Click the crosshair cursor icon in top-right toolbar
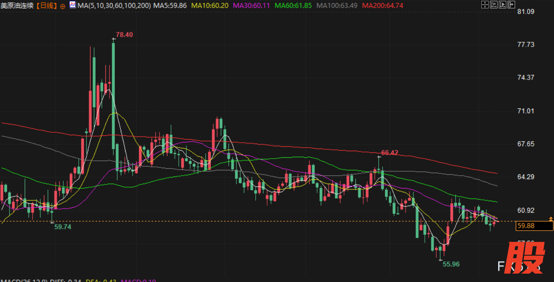The height and width of the screenshot is (282, 554). (x=485, y=5)
